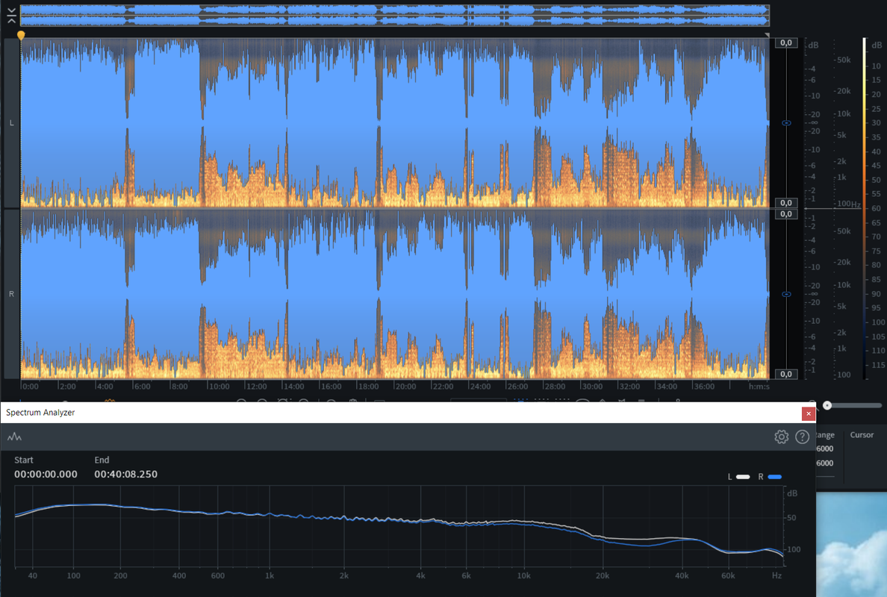Close the Spectrum Analyzer window
Viewport: 887px width, 597px height.
(809, 414)
